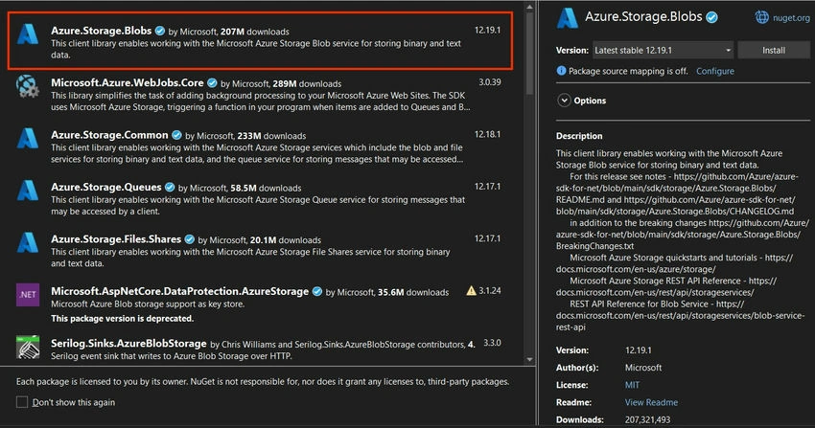Click the verified badge beside Azure.Storage.Common
Viewport: 815px width, 428px height.
(176, 135)
